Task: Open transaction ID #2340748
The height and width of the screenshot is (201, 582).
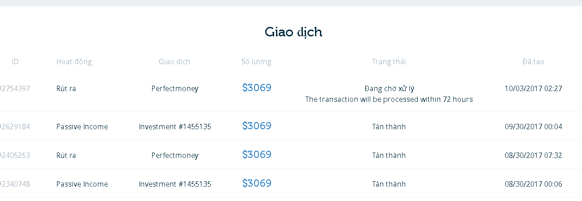Action: point(15,184)
